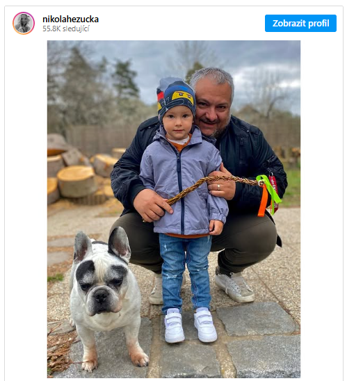This screenshot has width=347, height=381.
Task: Click the braided Easter whip
Action: [211, 187]
